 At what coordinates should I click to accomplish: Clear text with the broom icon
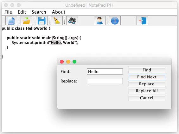57,21
